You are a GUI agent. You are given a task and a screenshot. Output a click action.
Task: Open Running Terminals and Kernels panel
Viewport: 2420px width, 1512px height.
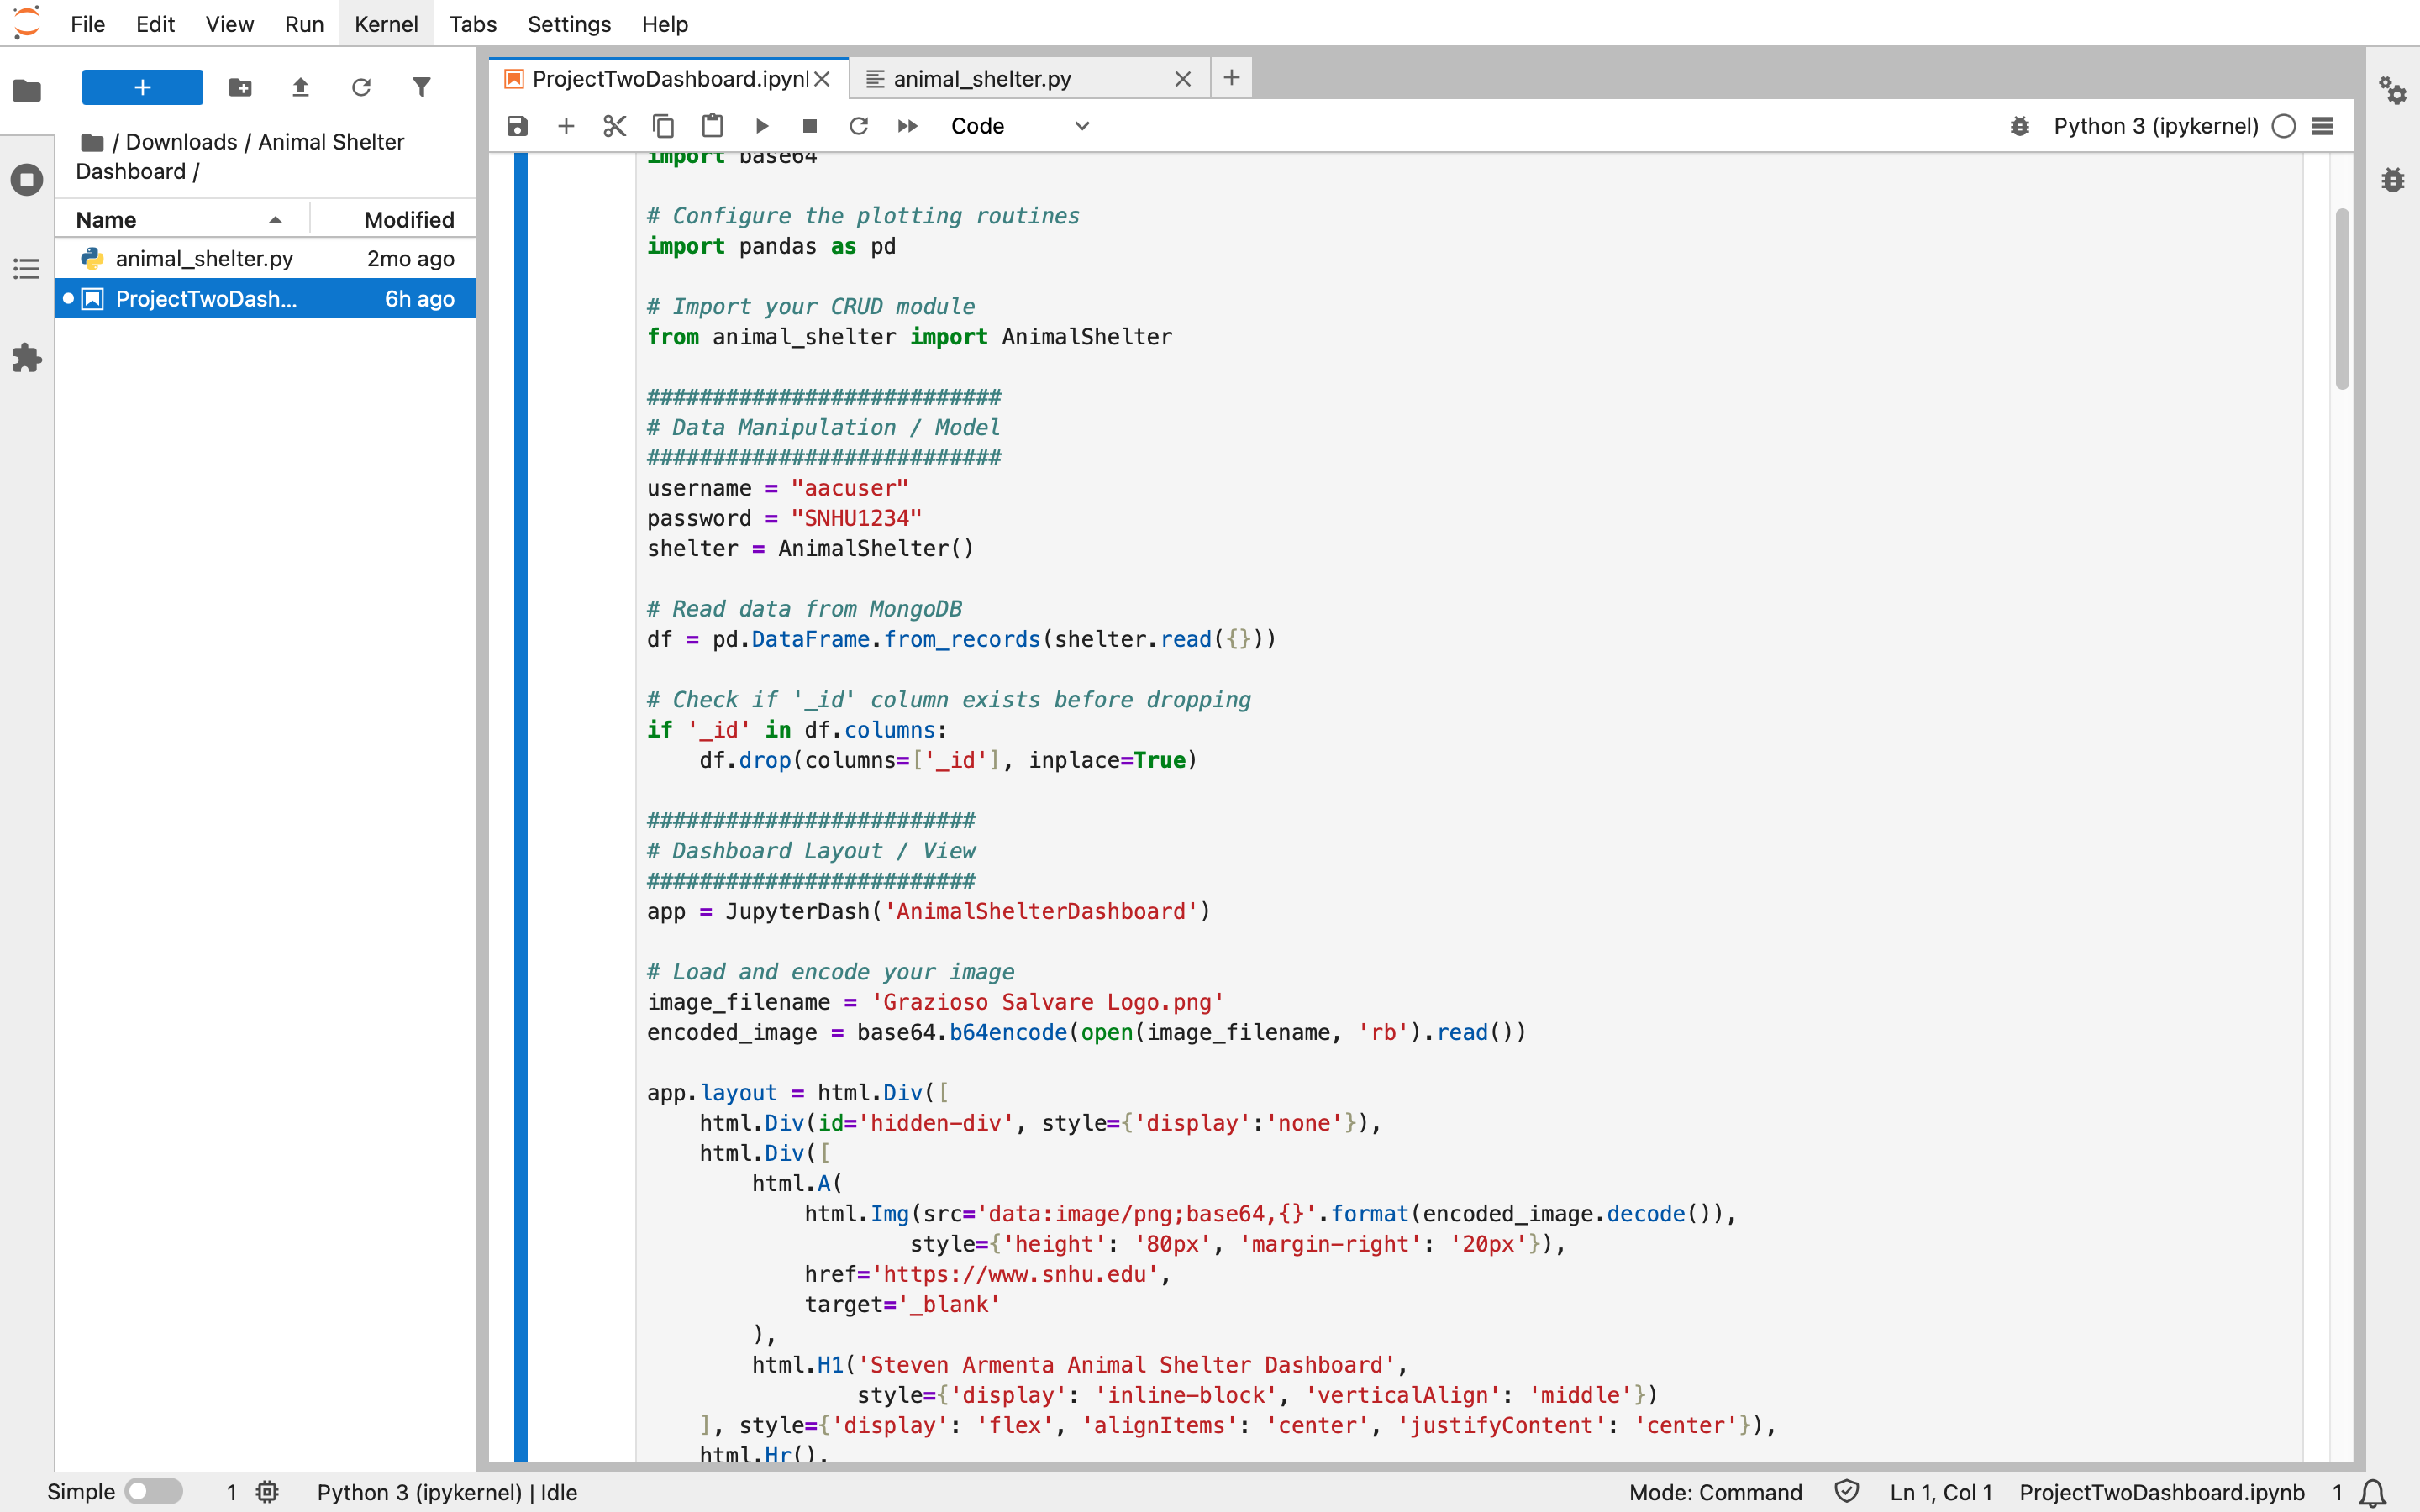tap(27, 180)
